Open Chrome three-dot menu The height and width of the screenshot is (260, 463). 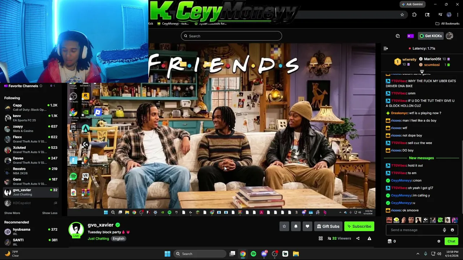pyautogui.click(x=458, y=15)
